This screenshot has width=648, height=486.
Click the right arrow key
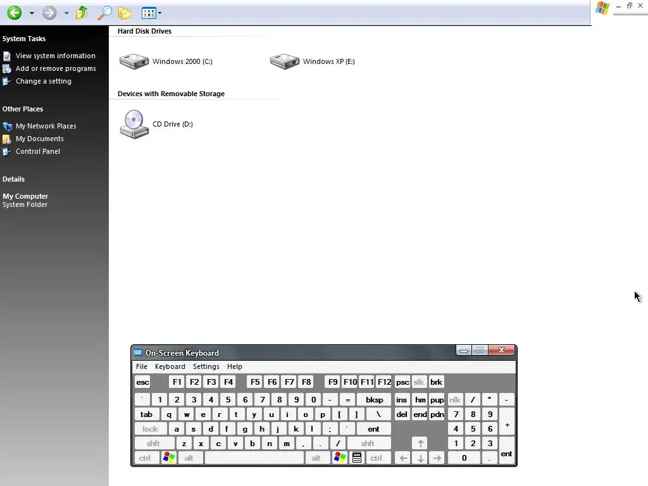[437, 458]
